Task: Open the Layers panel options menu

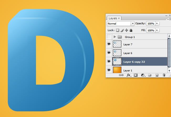Action: [169, 19]
